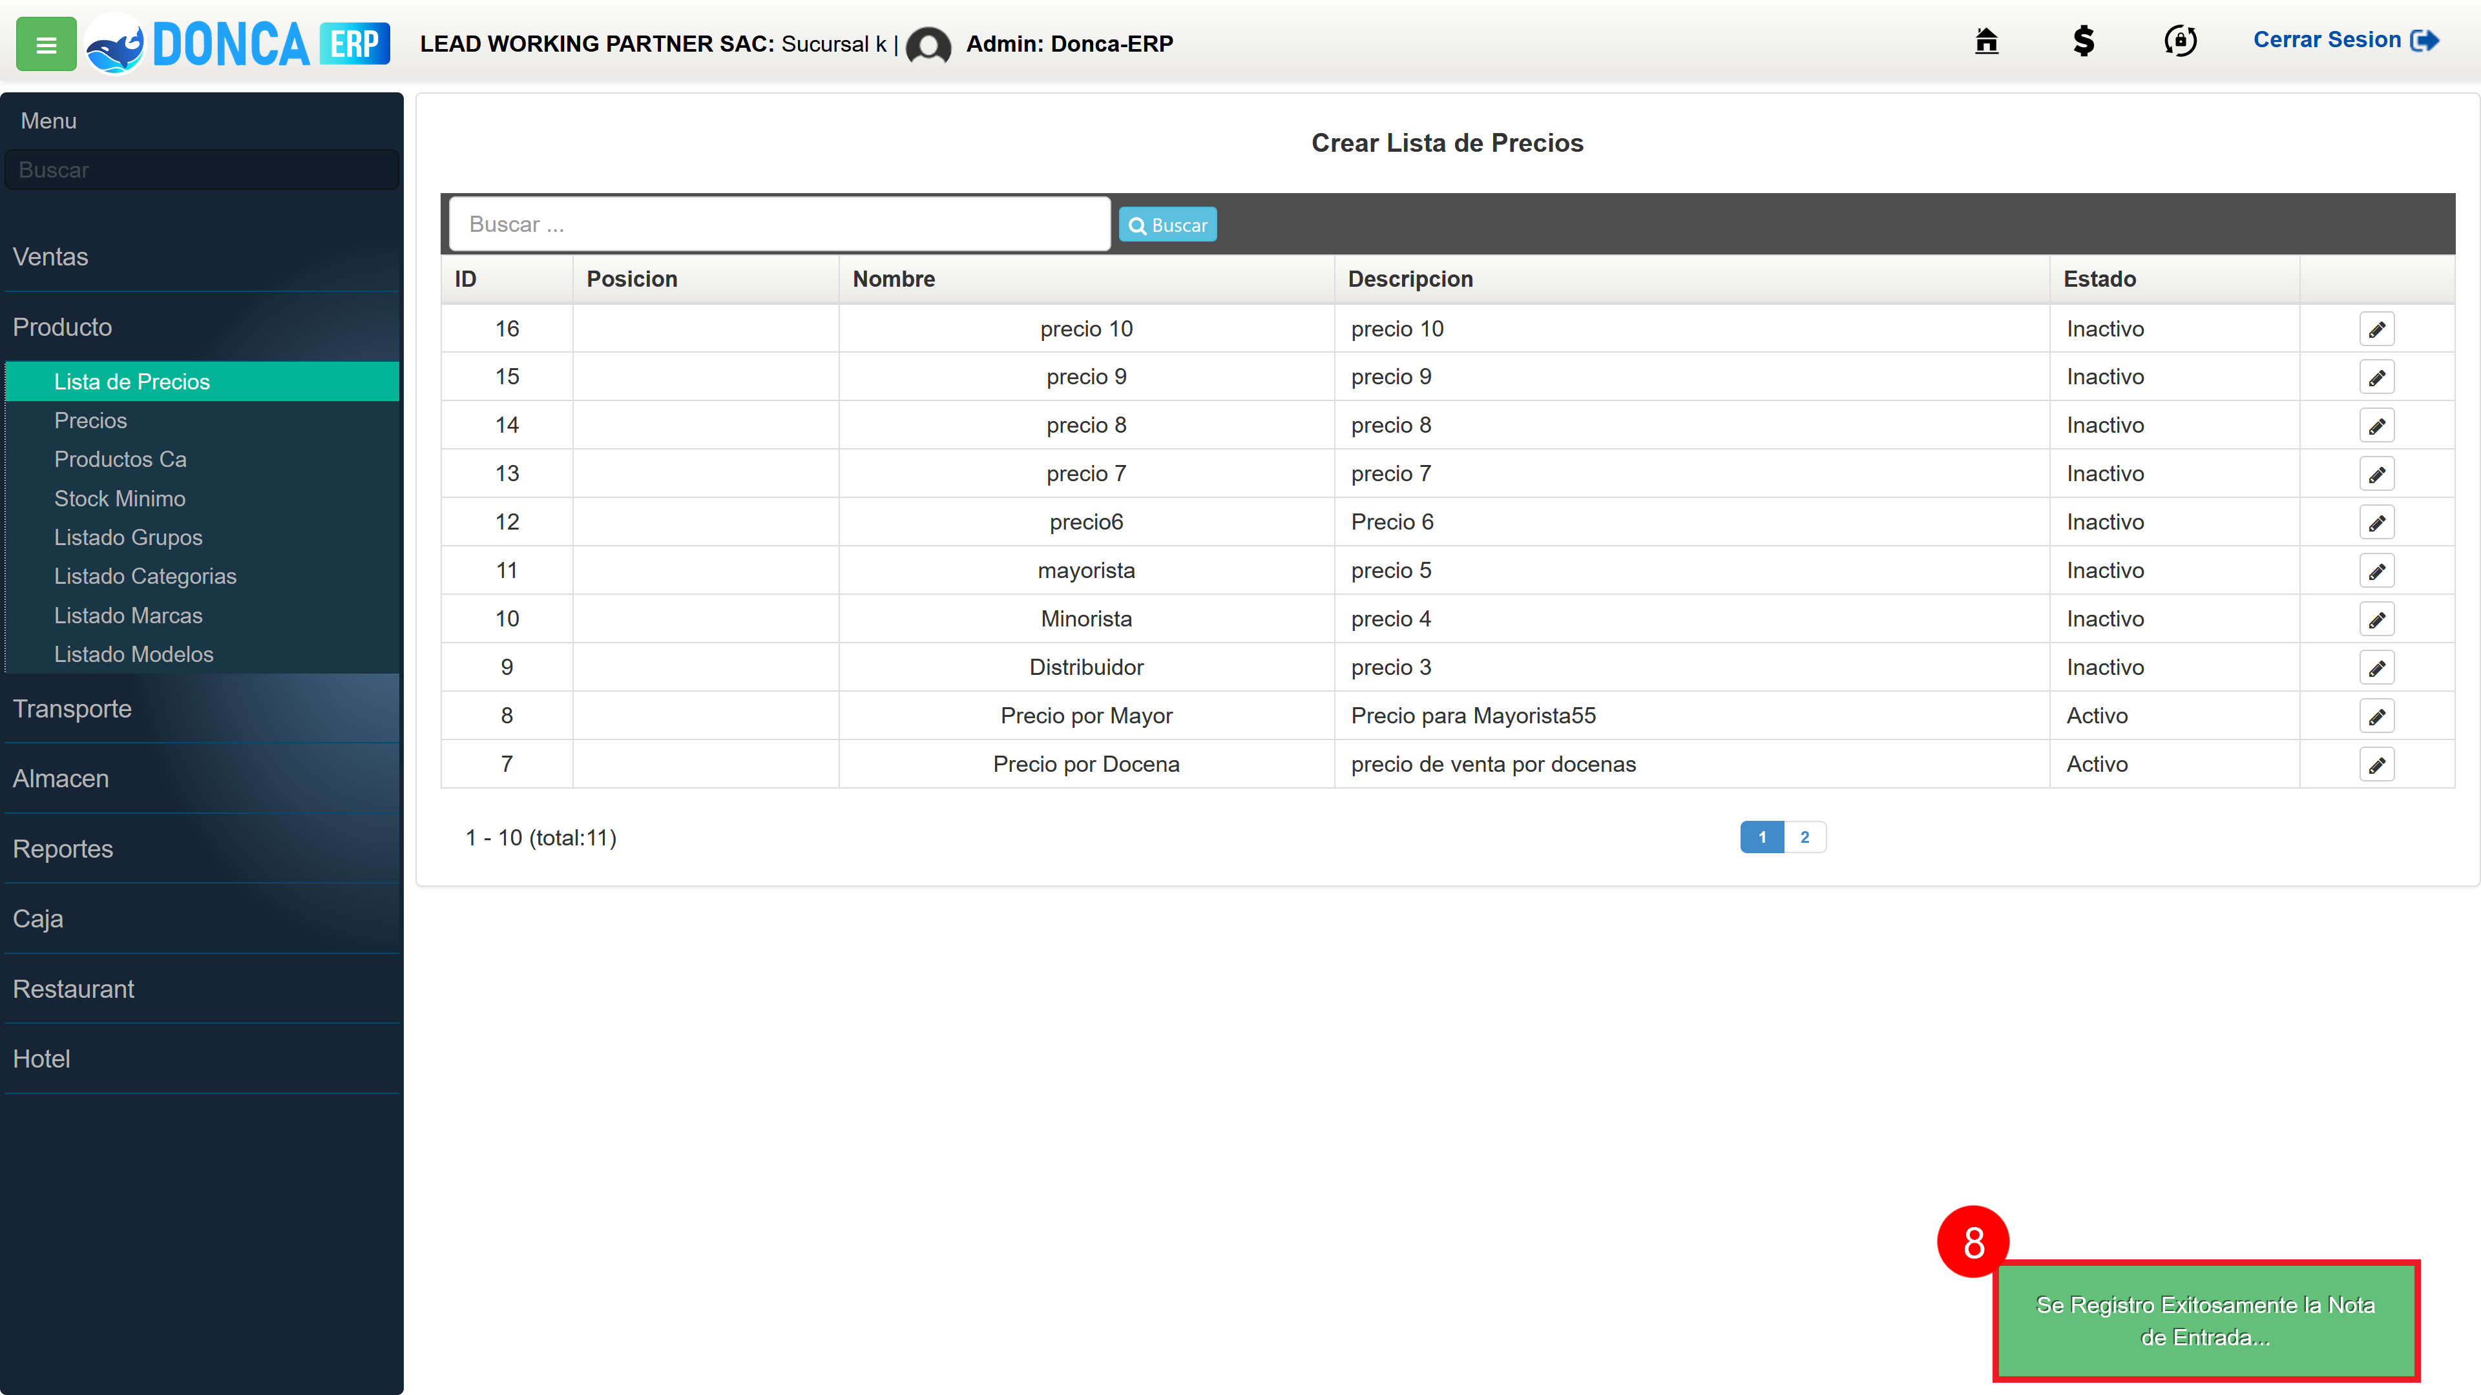This screenshot has height=1395, width=2481.
Task: Click Cerrar Sesion logout link
Action: (x=2345, y=41)
